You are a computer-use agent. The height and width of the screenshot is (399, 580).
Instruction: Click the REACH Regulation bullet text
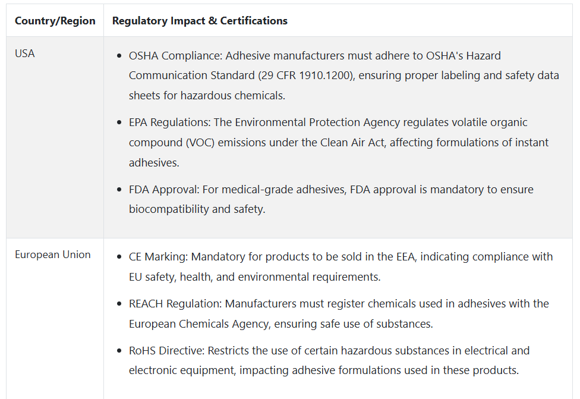coord(339,314)
